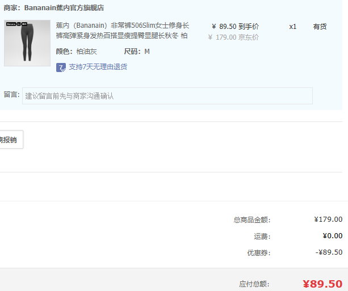This screenshot has width=348, height=291.
Task: Click the 优惠券 label
Action: 259,252
